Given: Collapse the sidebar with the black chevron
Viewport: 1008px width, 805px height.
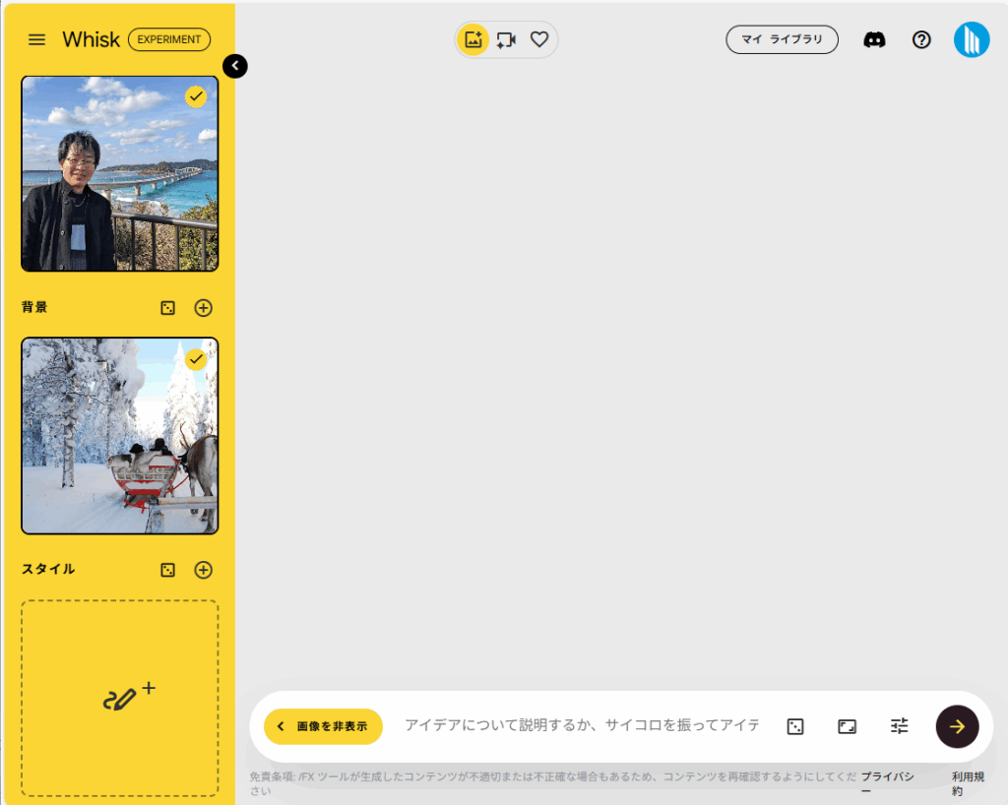Looking at the screenshot, I should pos(235,66).
